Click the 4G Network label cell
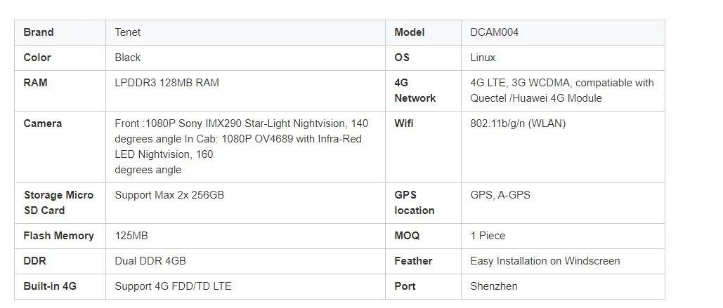723x308 pixels. pyautogui.click(x=415, y=91)
